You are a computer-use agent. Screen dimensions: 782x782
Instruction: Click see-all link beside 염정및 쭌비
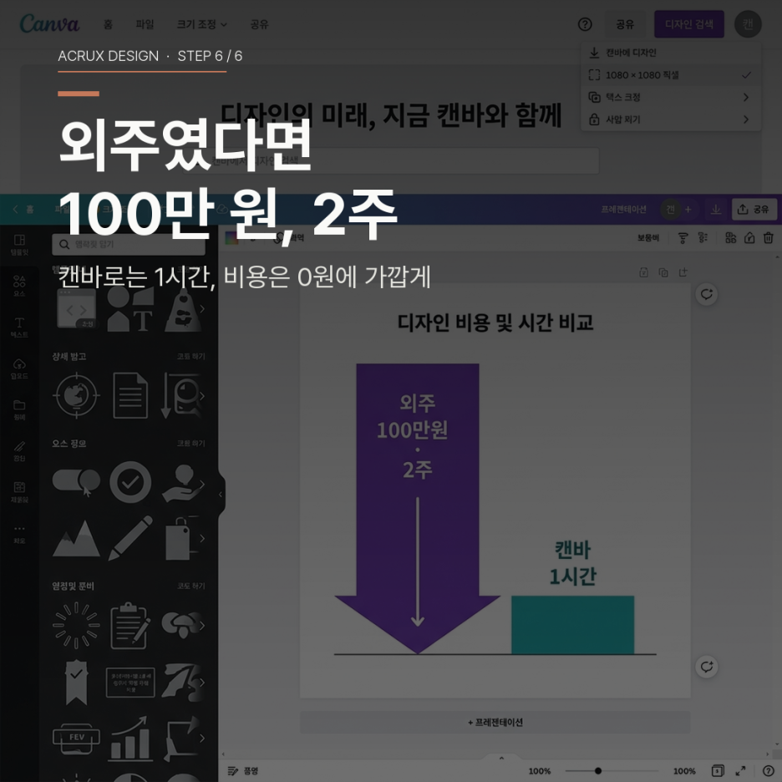tap(191, 586)
